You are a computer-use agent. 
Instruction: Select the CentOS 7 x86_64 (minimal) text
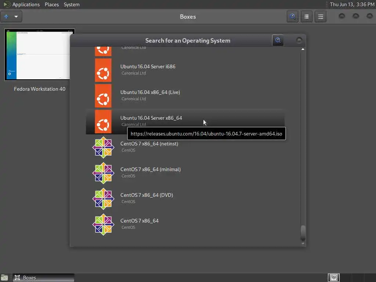pyautogui.click(x=151, y=169)
